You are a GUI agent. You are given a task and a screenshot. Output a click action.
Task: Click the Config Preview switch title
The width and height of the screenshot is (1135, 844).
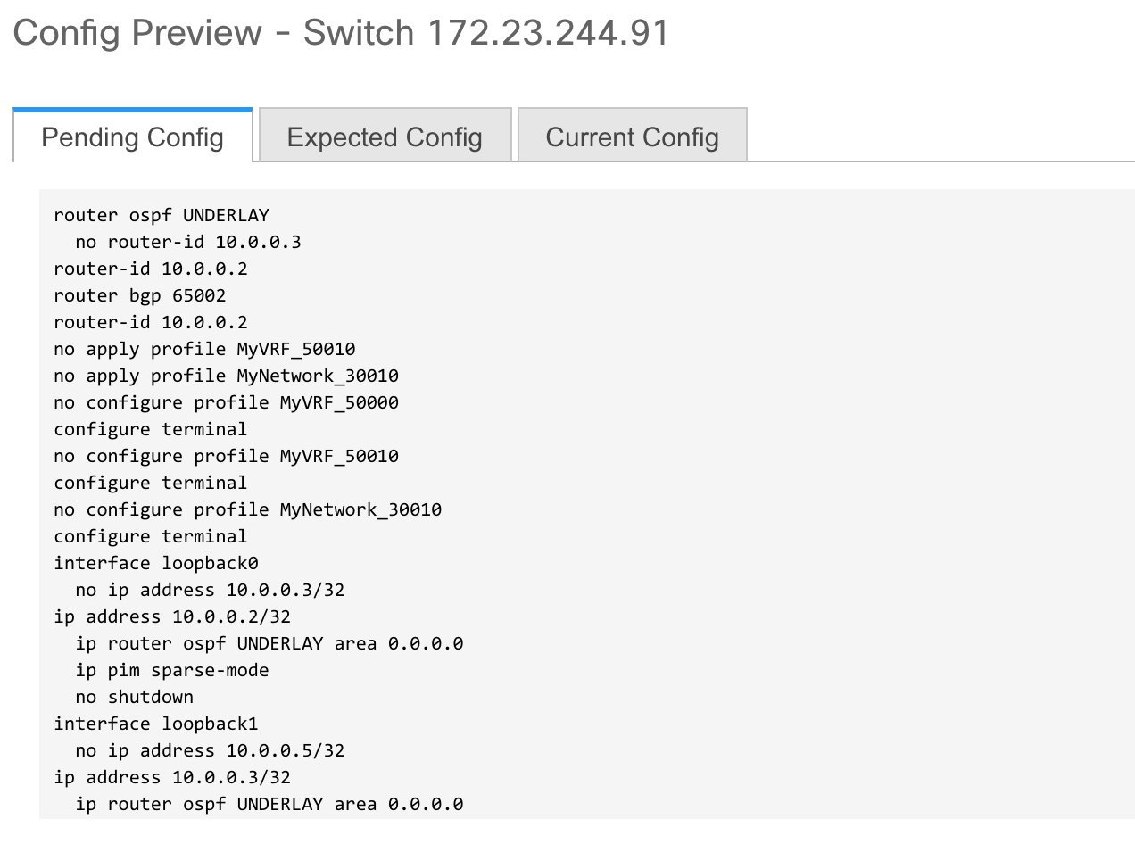(341, 33)
